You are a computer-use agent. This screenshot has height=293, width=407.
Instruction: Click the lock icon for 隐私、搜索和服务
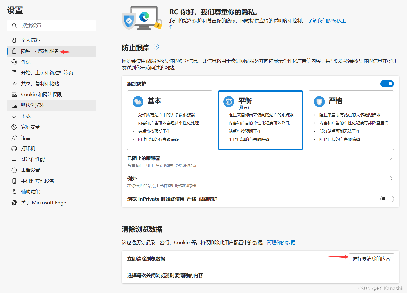point(14,51)
